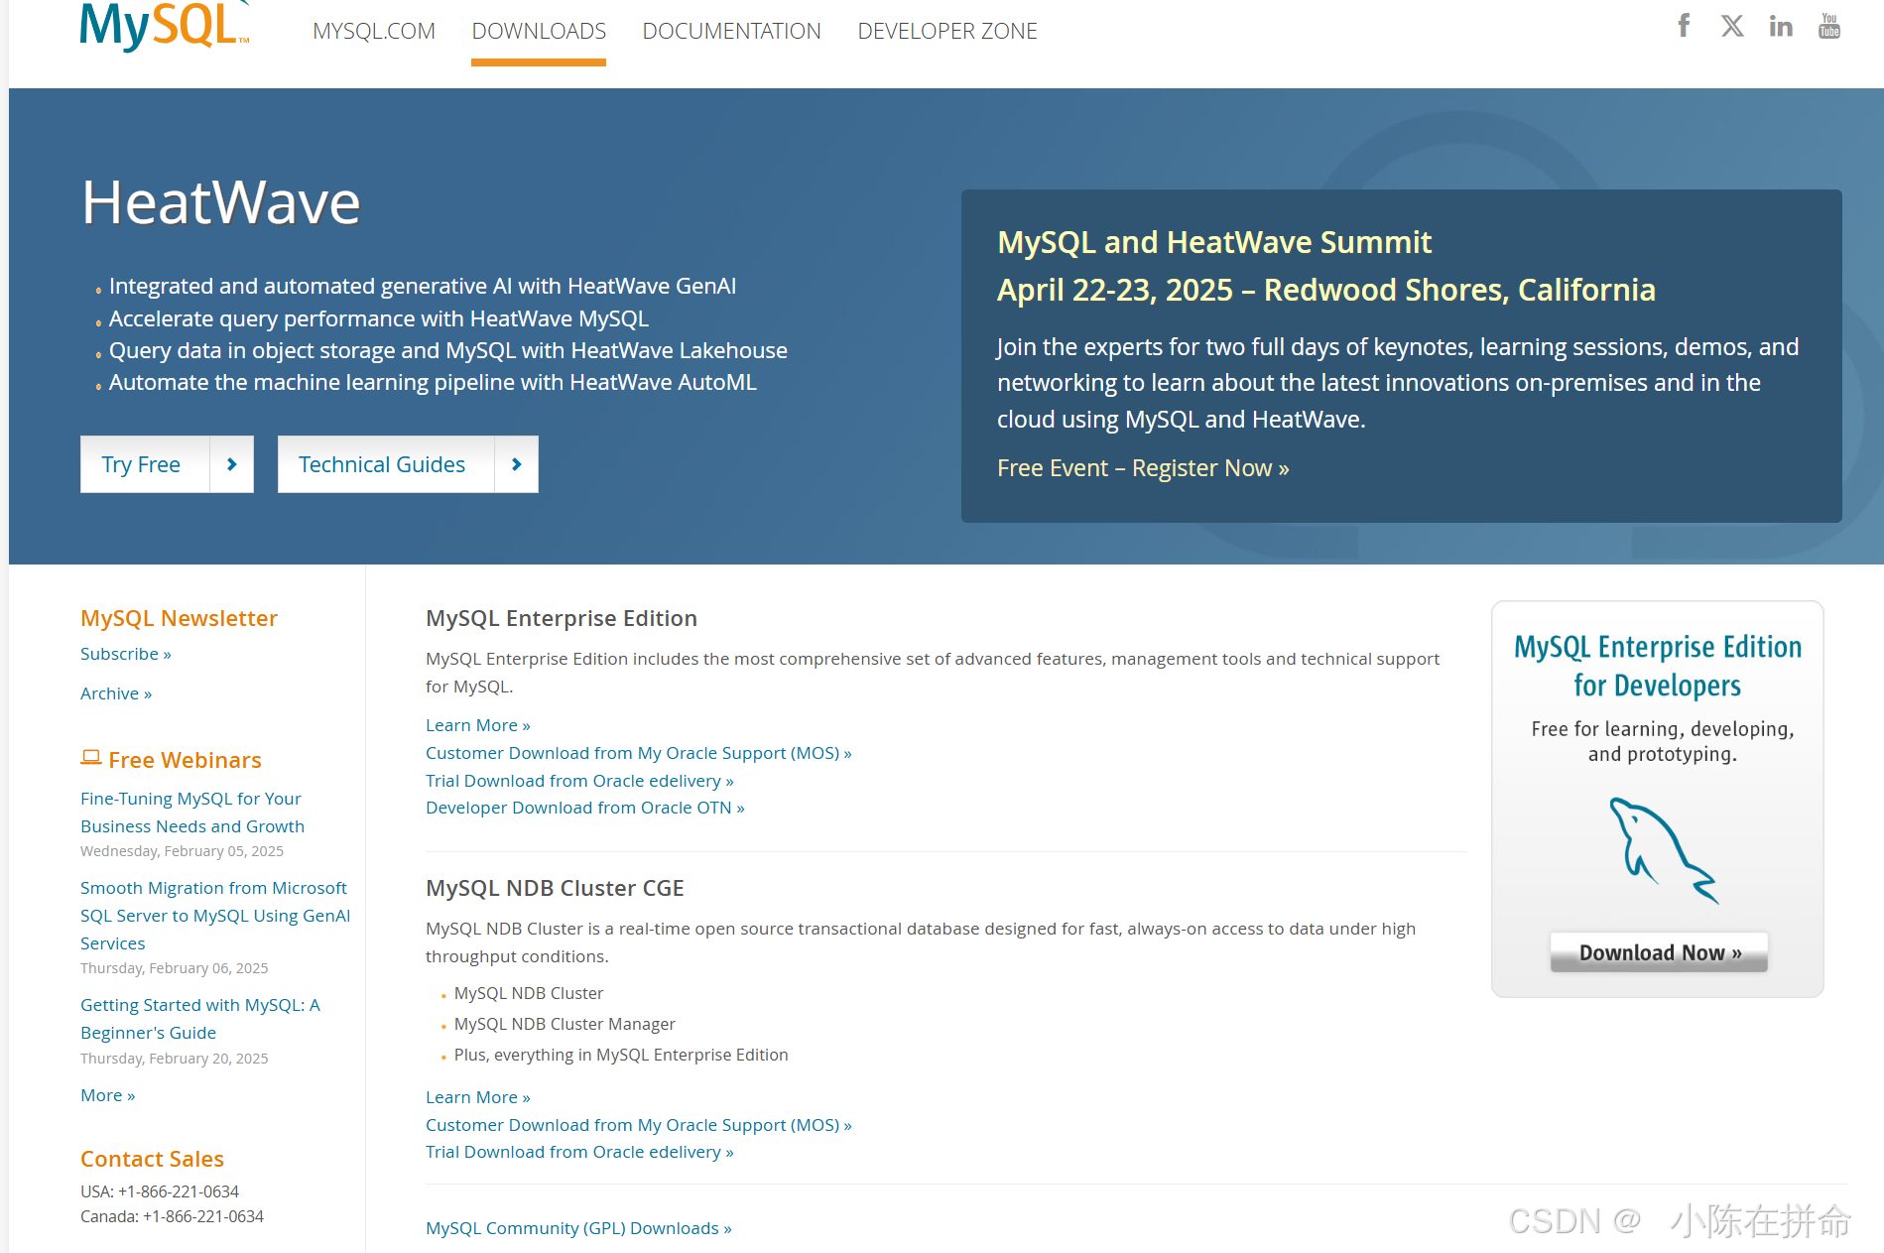Click the Download Now button
This screenshot has width=1884, height=1253.
(1659, 952)
